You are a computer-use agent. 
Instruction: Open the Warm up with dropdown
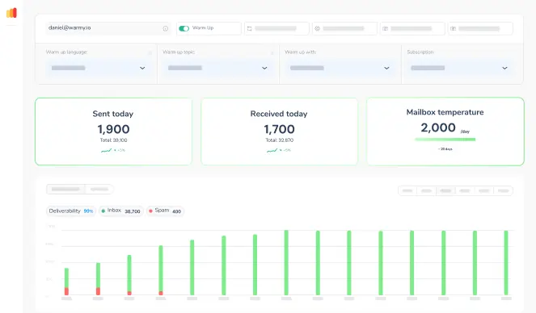click(x=340, y=68)
